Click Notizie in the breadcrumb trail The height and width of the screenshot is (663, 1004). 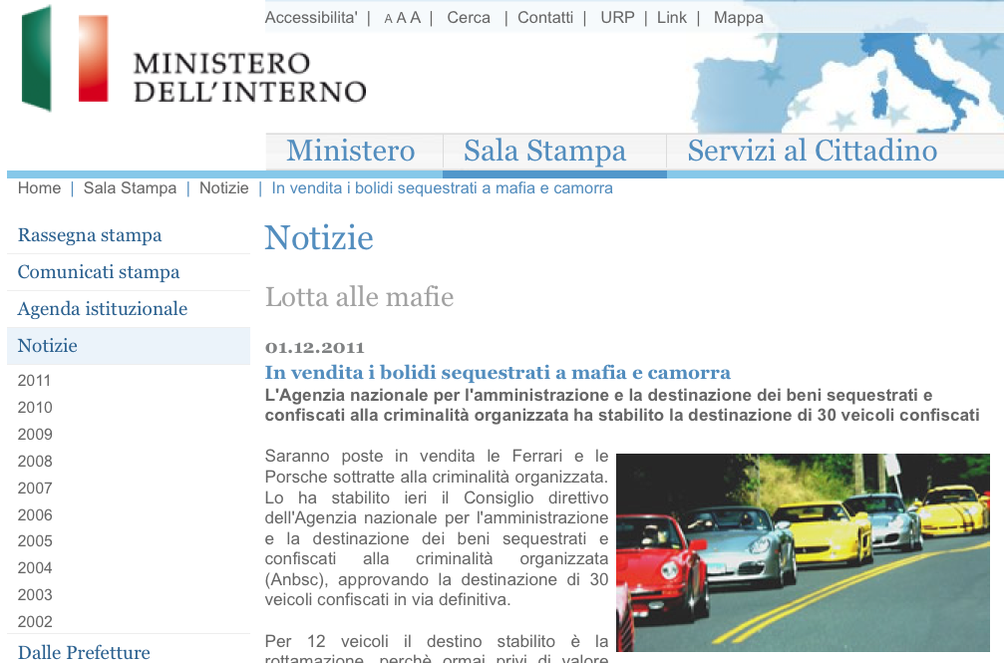(224, 187)
